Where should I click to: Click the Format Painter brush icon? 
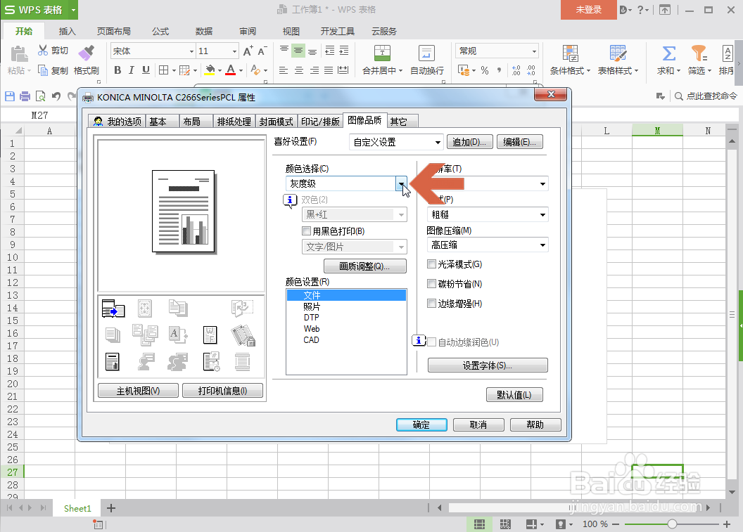click(x=87, y=53)
